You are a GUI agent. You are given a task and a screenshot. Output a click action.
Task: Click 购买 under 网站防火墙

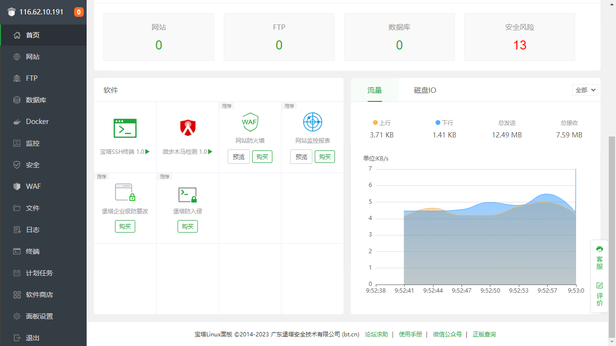click(x=262, y=157)
